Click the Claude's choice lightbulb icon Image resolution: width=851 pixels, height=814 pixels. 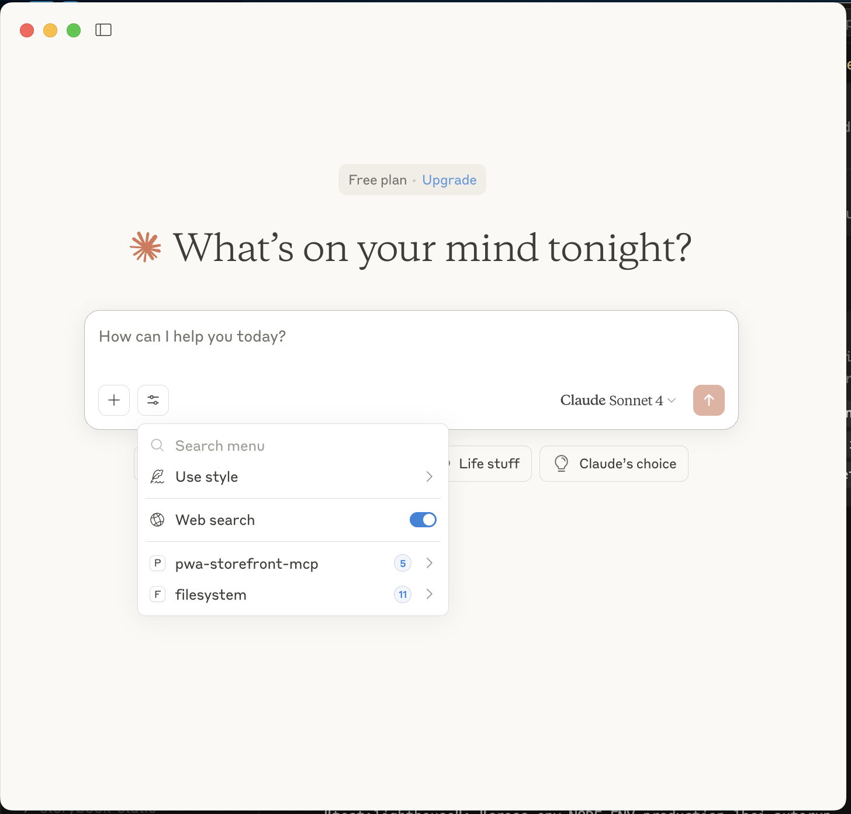(562, 463)
